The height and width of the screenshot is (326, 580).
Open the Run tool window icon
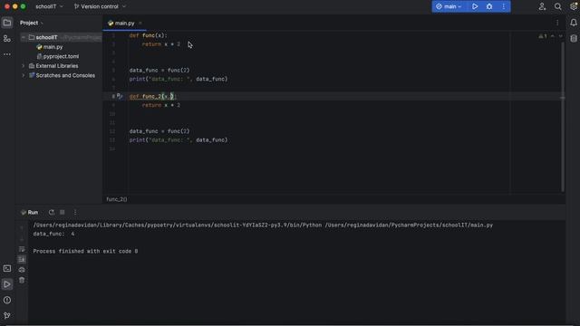pos(7,284)
